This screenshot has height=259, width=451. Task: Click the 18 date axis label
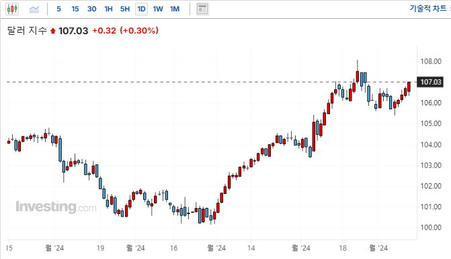pos(343,248)
